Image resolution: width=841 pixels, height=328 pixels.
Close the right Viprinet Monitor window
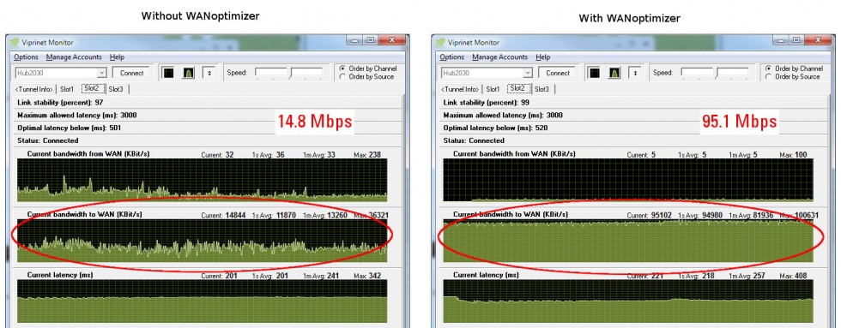point(817,40)
